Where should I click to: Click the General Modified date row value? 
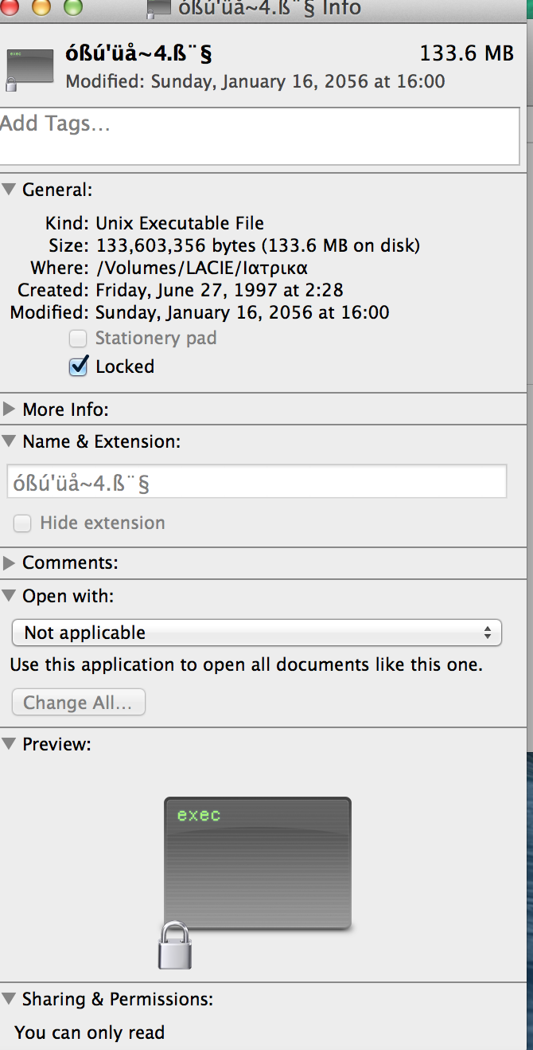click(243, 312)
